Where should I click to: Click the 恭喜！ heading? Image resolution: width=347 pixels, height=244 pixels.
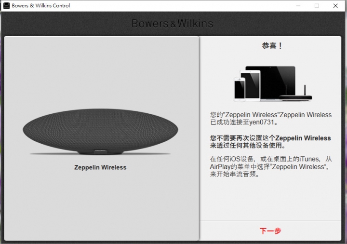click(272, 46)
